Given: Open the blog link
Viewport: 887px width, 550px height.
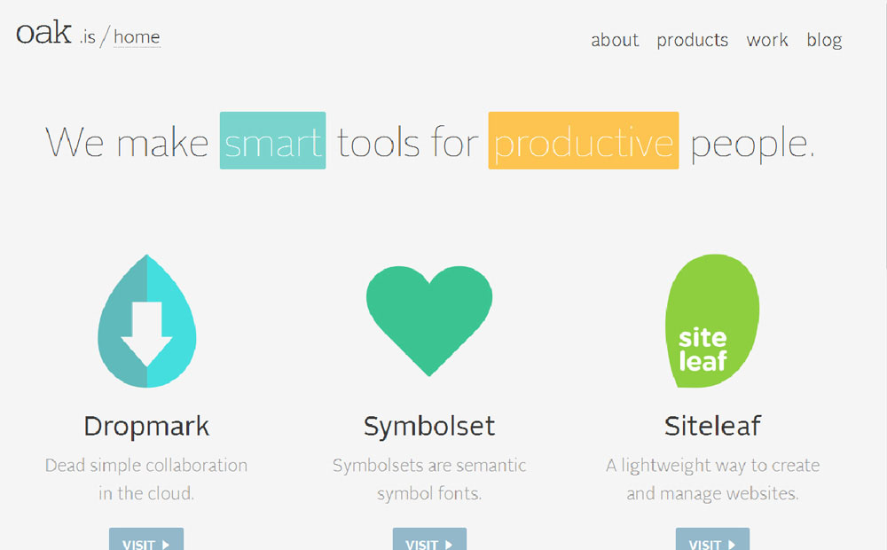Looking at the screenshot, I should [824, 40].
